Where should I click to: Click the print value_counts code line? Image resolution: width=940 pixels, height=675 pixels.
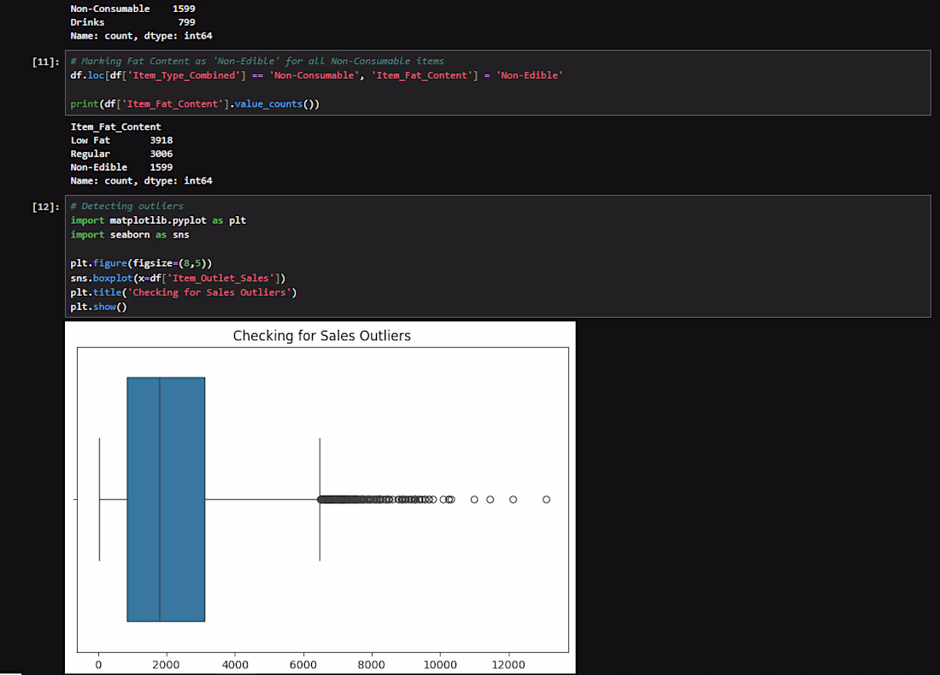195,104
